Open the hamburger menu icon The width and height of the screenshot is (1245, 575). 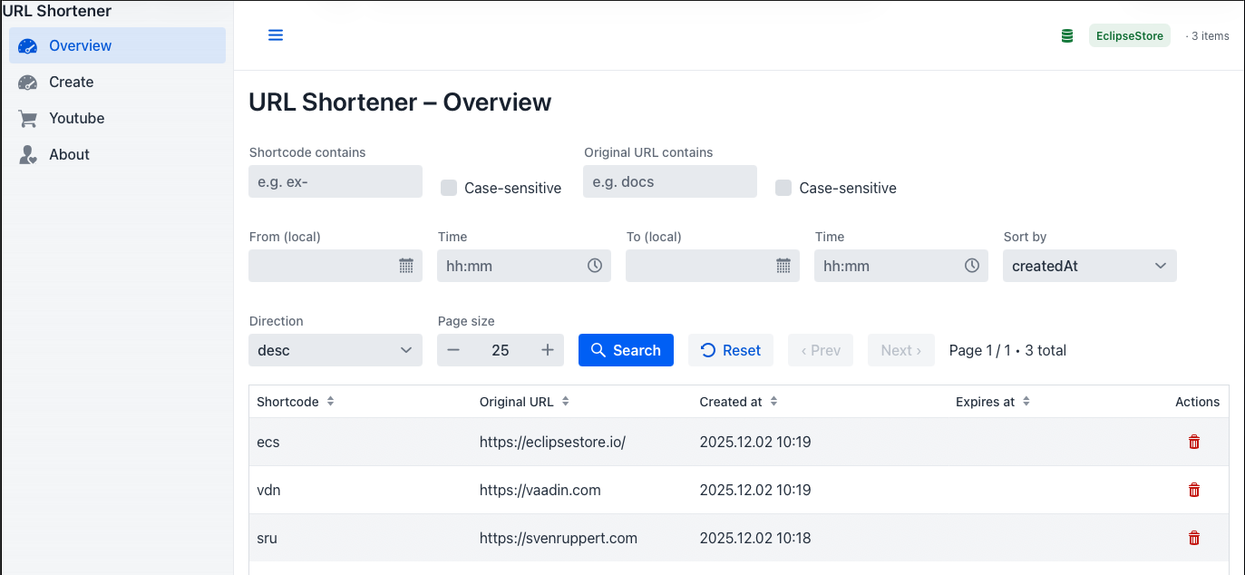click(275, 34)
